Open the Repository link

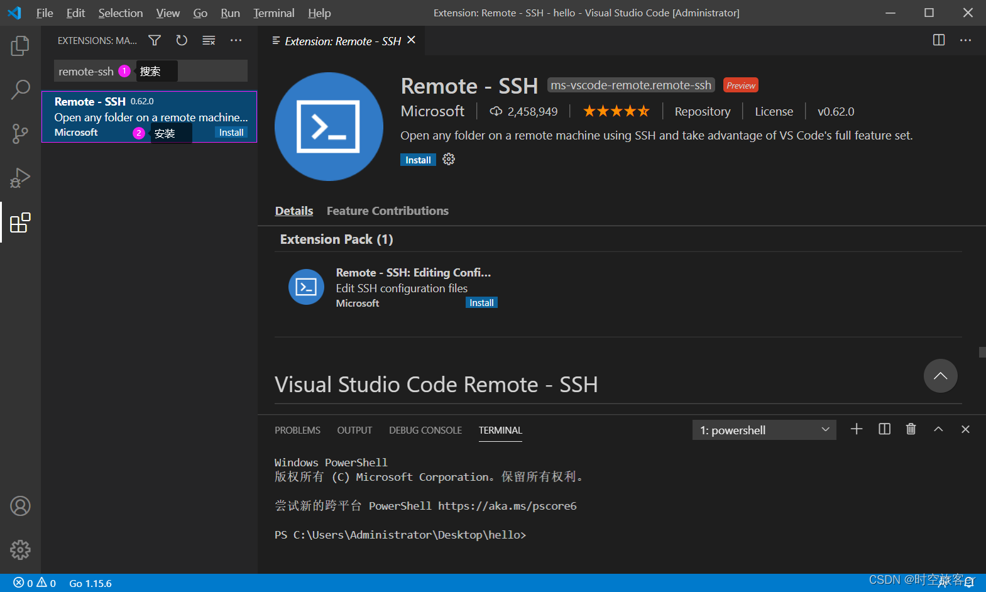[x=703, y=112]
